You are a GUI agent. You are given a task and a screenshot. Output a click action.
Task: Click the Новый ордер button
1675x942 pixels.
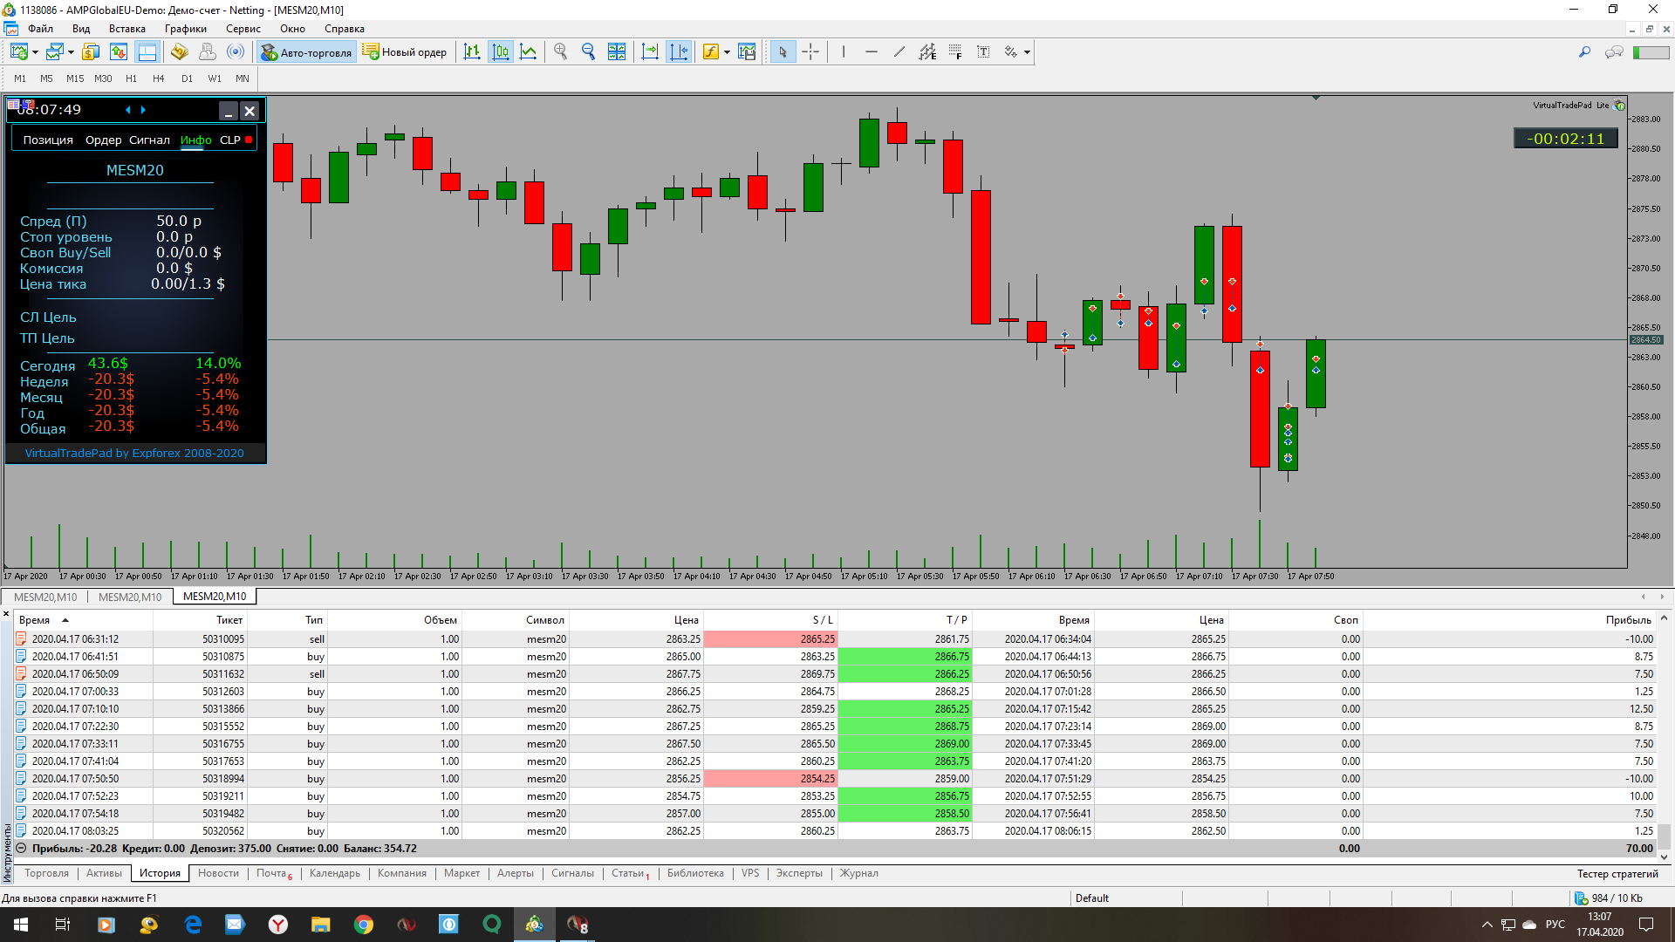point(405,52)
